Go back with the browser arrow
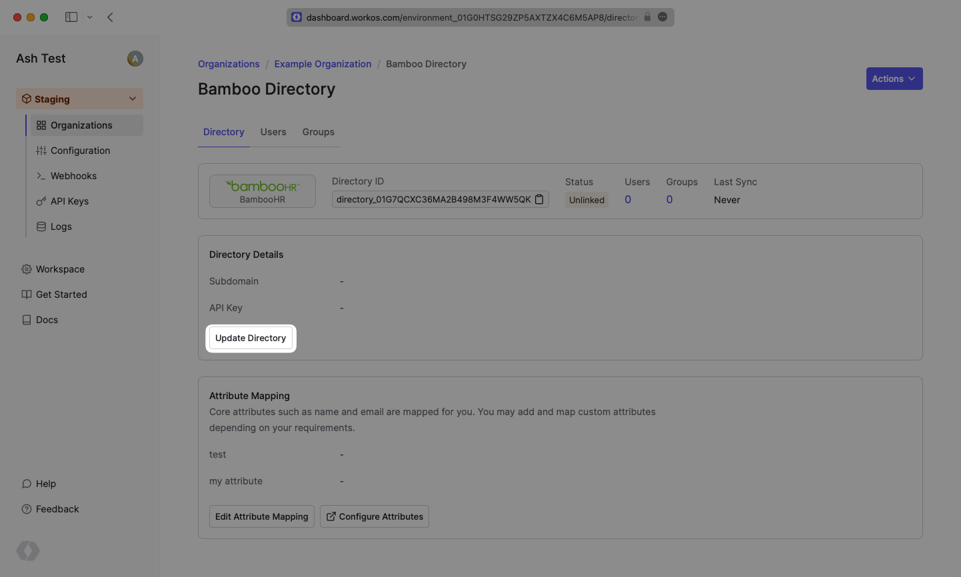Screen dimensions: 961x577 pyautogui.click(x=110, y=17)
